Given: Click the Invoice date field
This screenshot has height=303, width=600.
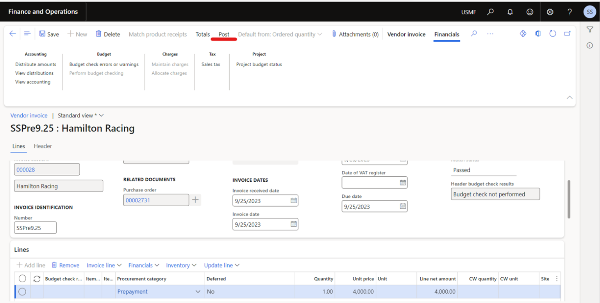Looking at the screenshot, I should point(262,224).
